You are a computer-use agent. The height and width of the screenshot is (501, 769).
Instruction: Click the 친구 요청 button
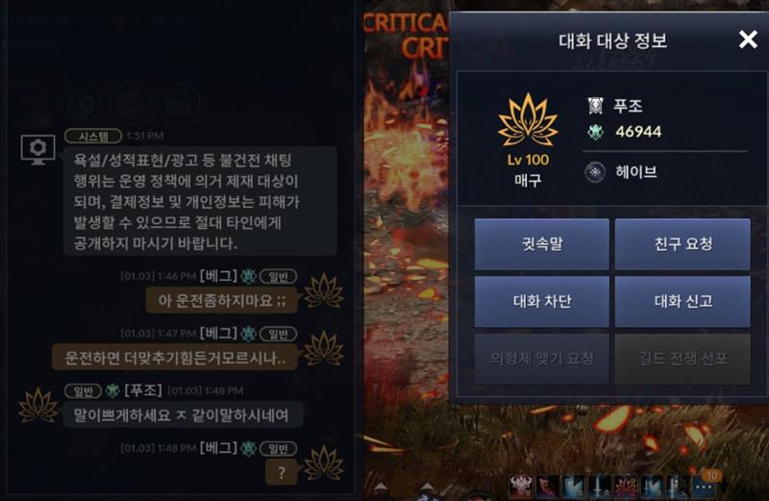(x=682, y=244)
